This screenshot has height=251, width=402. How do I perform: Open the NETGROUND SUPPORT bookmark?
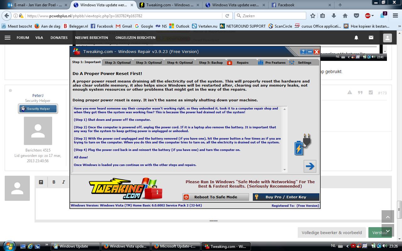(x=243, y=26)
